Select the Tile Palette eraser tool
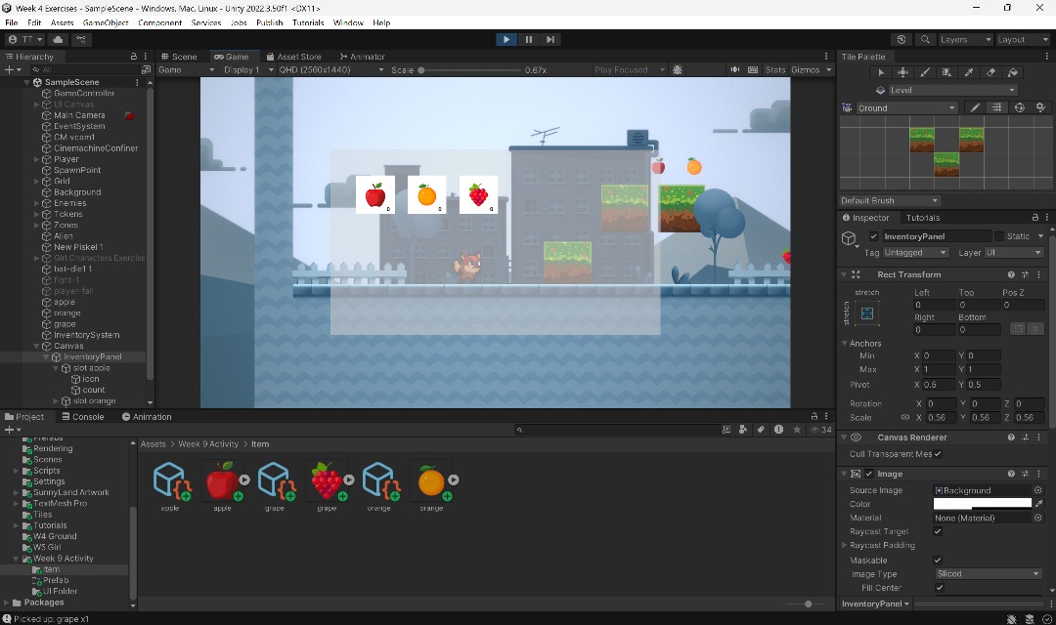This screenshot has width=1056, height=625. click(990, 72)
